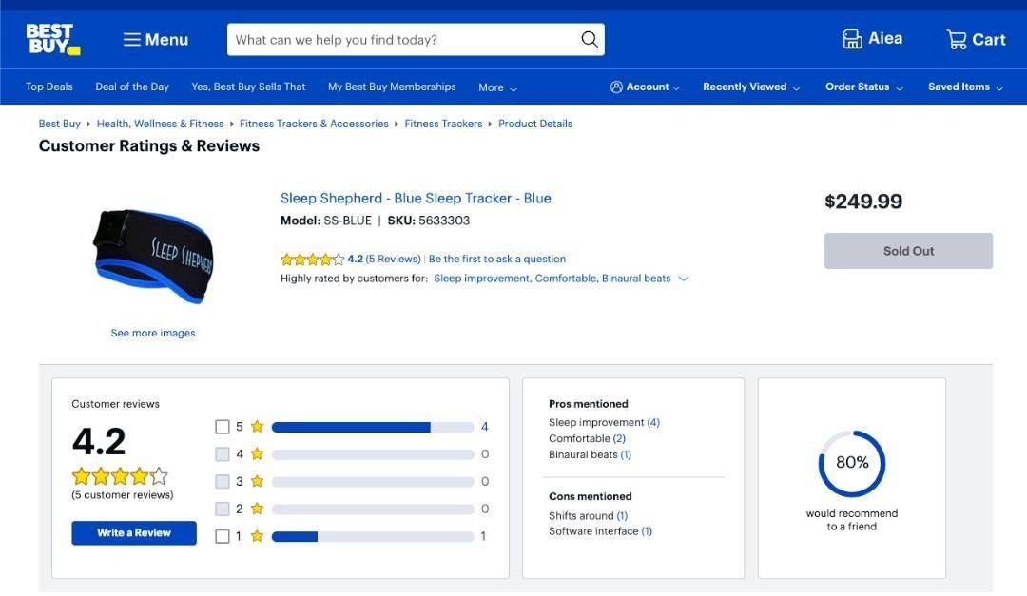Screen dimensions: 1027x596
Task: Select the Shifts around con mention
Action: pyautogui.click(x=589, y=516)
